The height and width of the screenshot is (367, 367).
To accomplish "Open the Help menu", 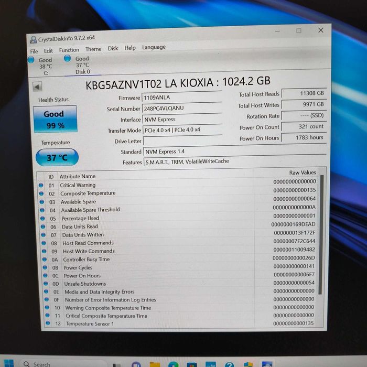I will 130,48.
